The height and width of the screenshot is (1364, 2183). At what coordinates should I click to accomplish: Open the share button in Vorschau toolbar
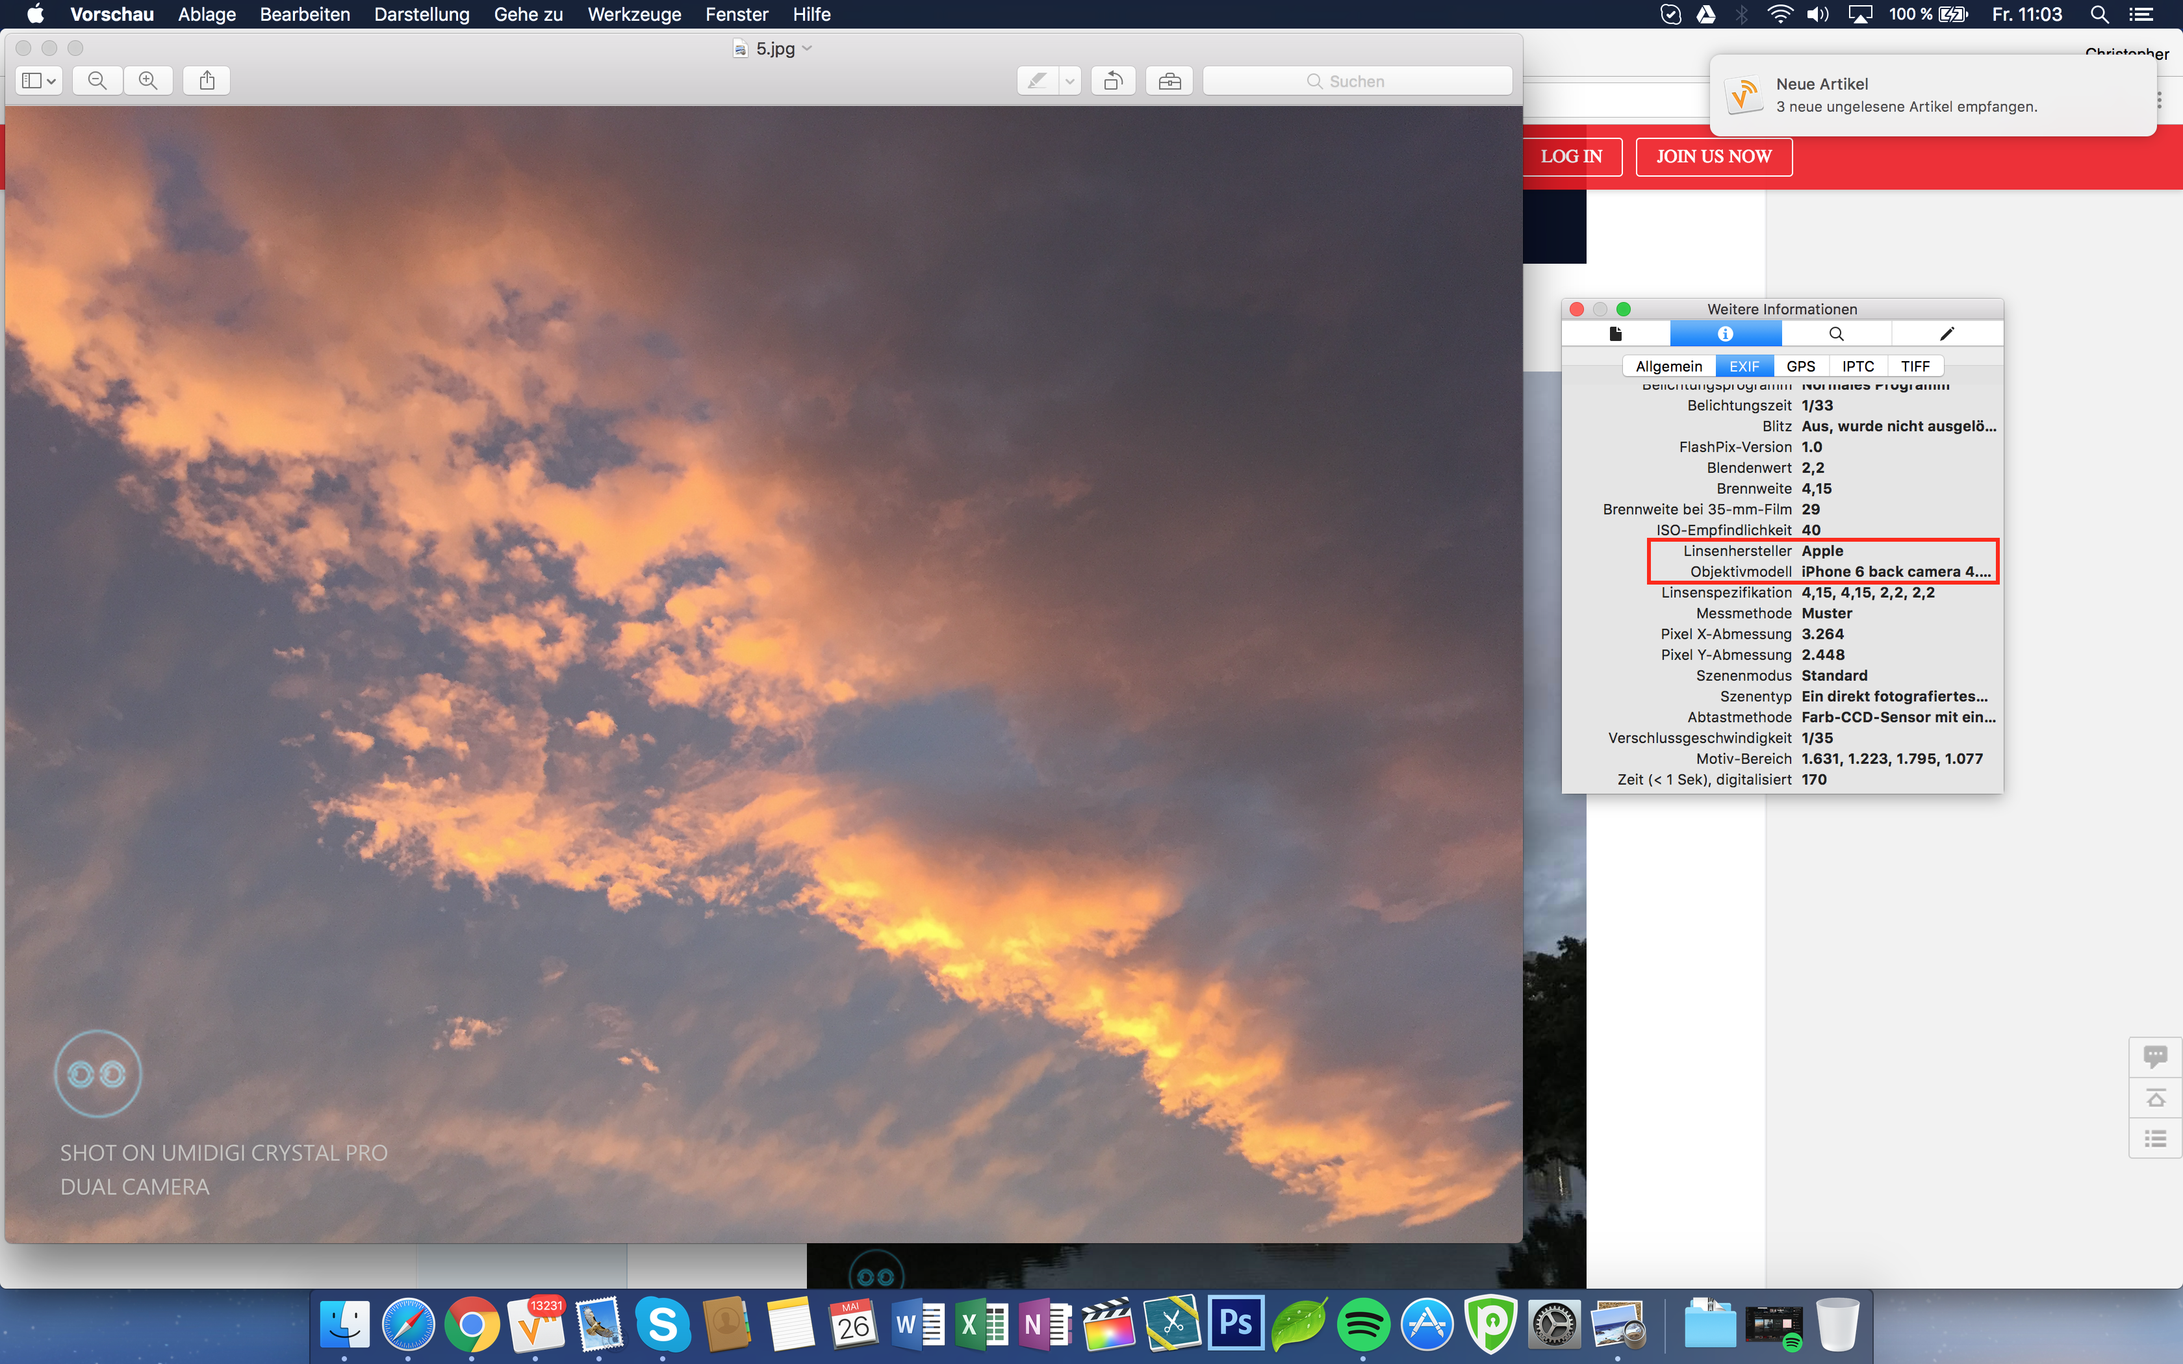pos(207,81)
